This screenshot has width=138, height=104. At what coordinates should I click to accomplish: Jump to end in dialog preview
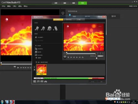80,57
